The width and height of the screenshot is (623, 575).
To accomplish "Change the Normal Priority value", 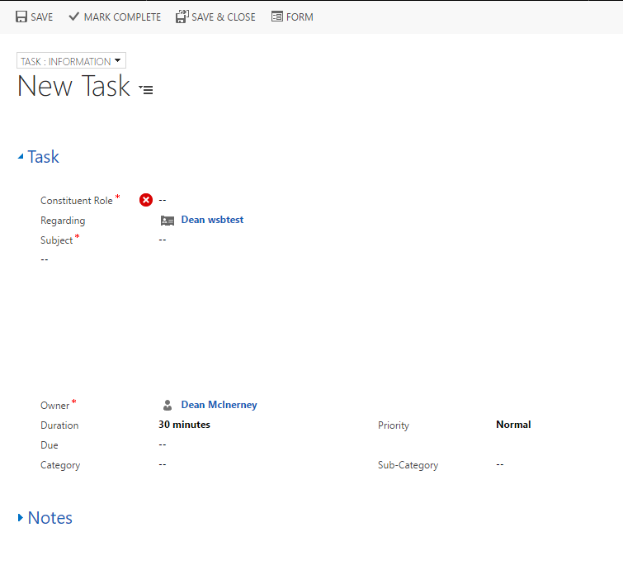I will 513,425.
